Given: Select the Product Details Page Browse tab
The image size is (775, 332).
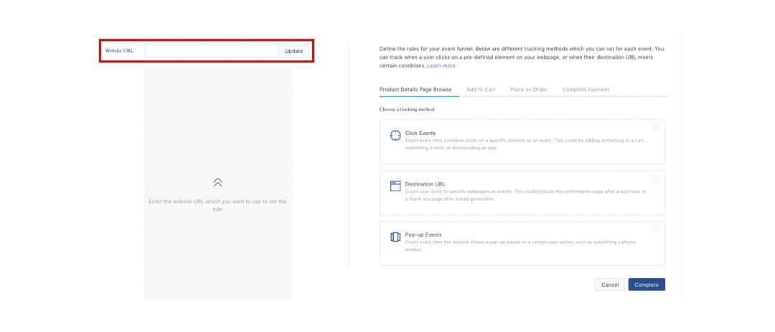Looking at the screenshot, I should point(415,90).
